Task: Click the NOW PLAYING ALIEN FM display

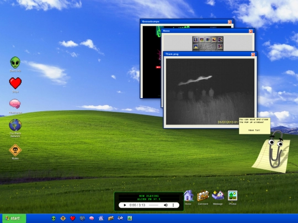Action: coord(149,198)
